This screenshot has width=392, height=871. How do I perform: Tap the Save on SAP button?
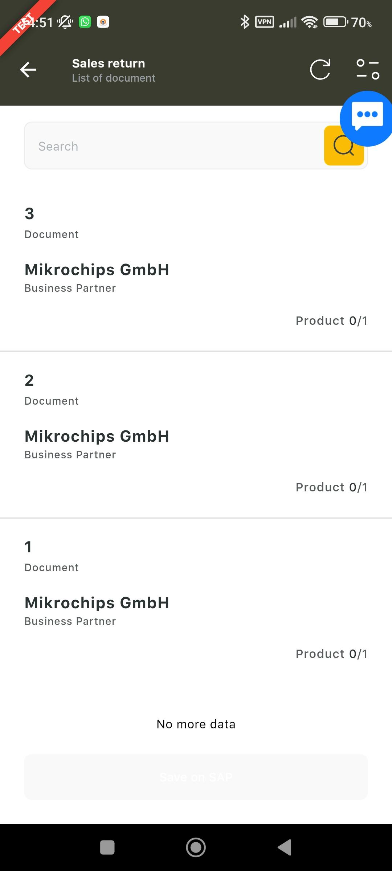pos(196,777)
